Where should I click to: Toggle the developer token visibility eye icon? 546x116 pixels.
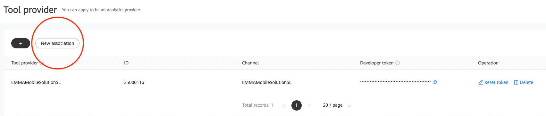tap(435, 82)
